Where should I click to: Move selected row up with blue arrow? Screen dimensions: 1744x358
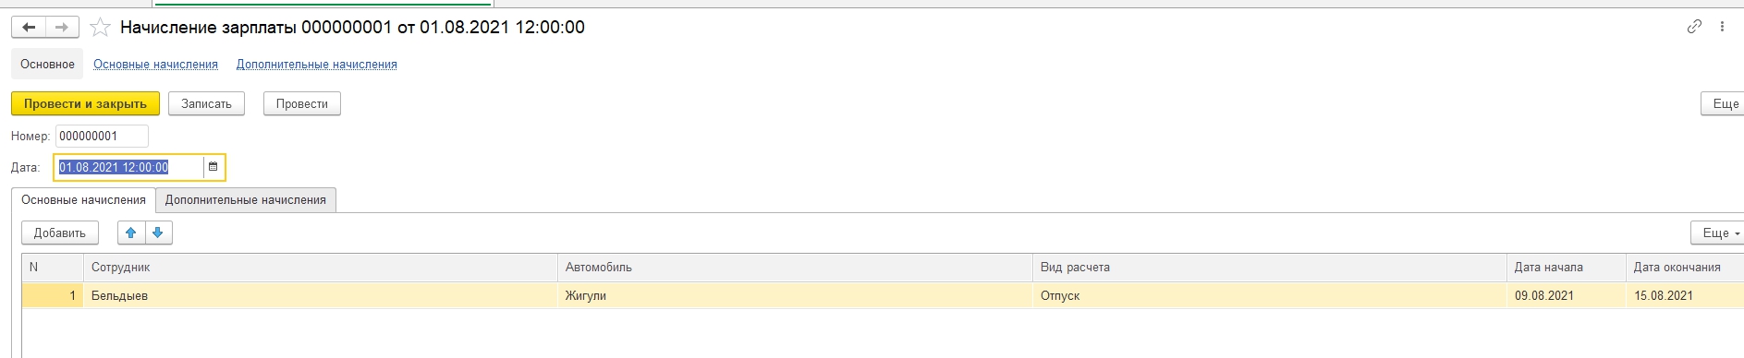131,233
